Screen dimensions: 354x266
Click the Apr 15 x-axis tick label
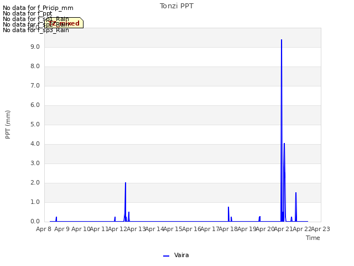[173, 229]
